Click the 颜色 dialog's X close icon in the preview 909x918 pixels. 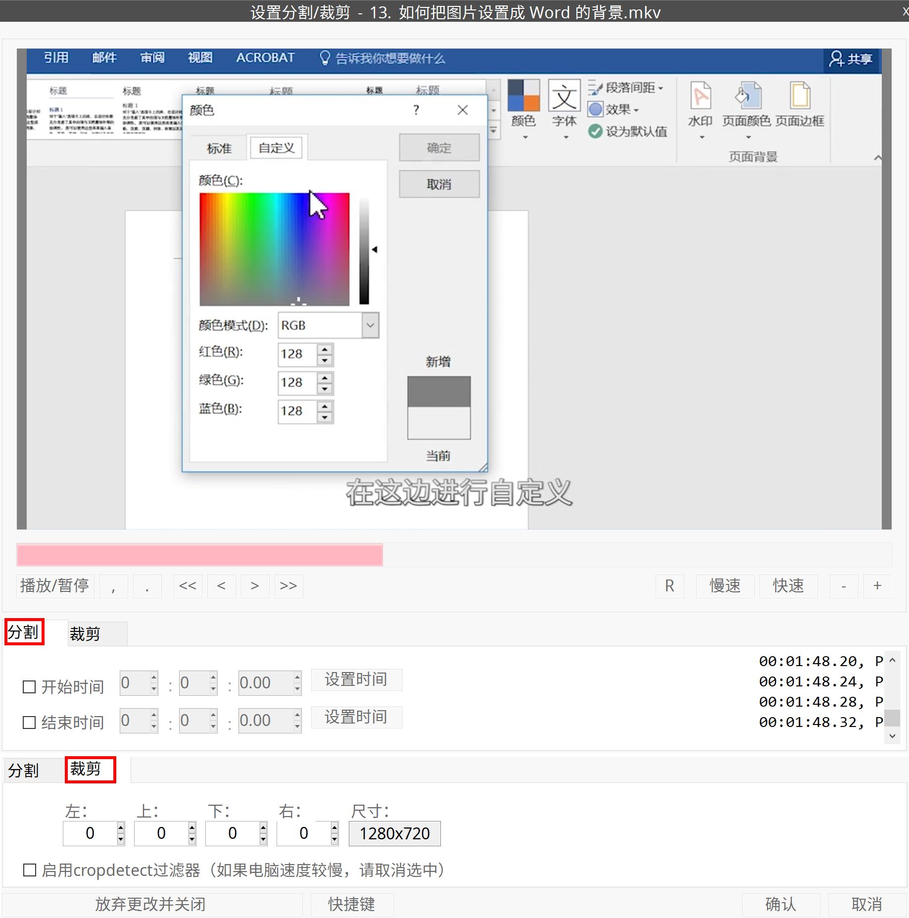[x=463, y=110]
